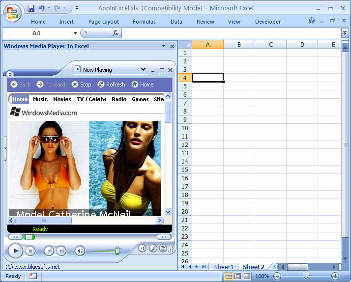The width and height of the screenshot is (351, 282).
Task: Open the Office Button menu
Action: coord(13,12)
